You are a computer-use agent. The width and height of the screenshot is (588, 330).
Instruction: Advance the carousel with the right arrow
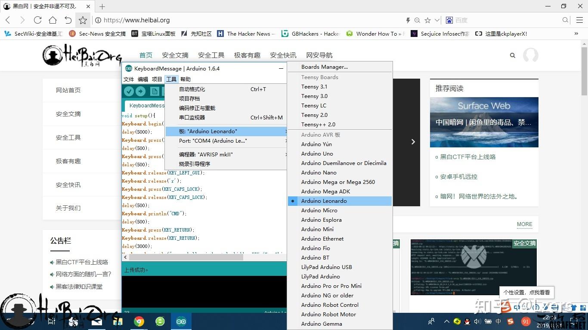click(x=413, y=141)
